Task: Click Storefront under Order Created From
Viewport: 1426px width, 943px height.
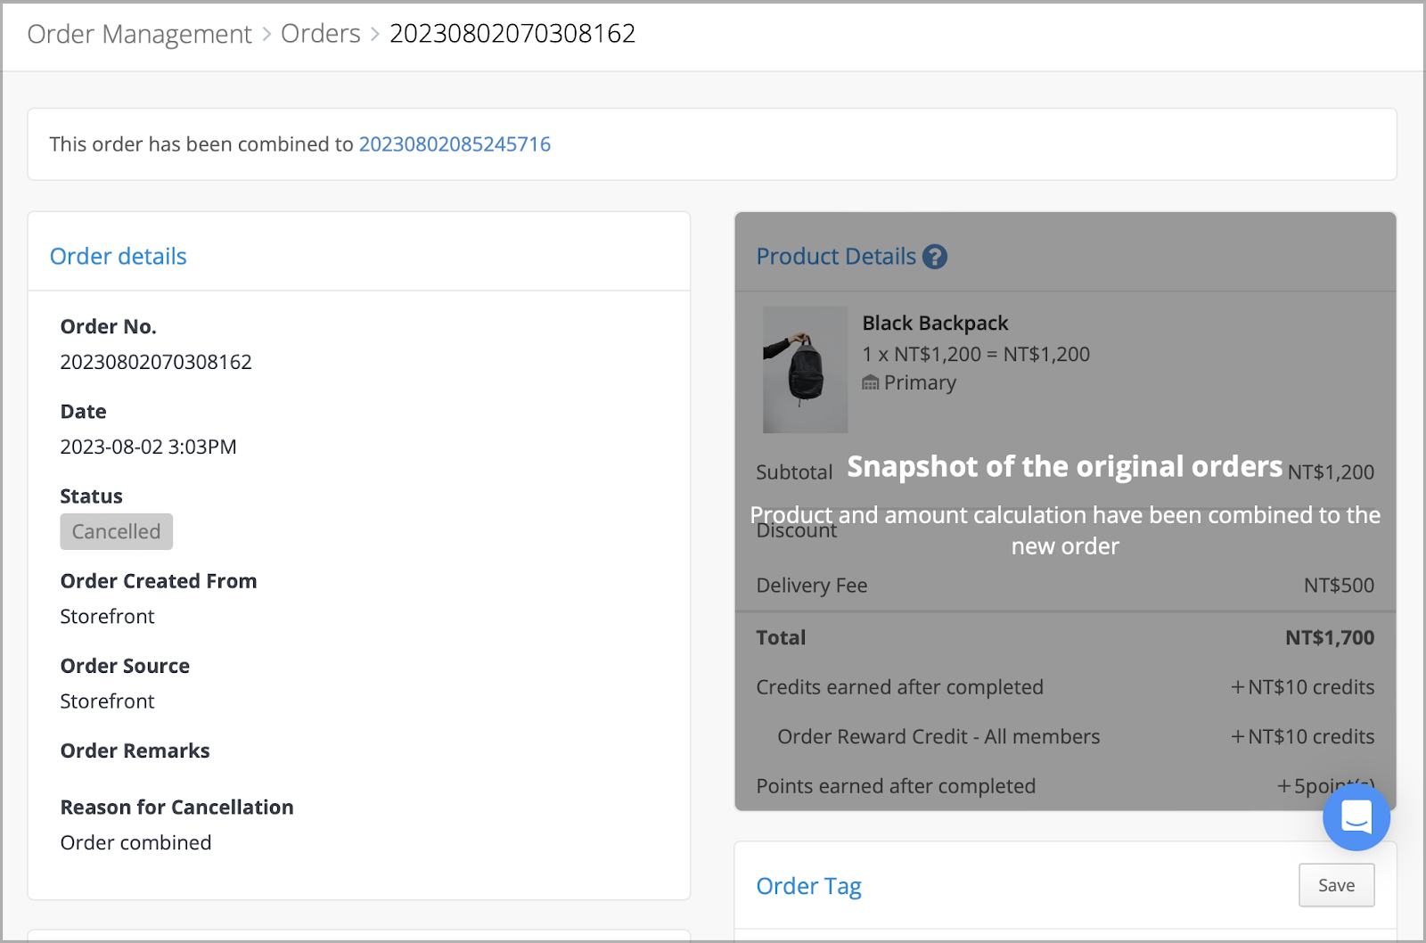Action: coord(107,617)
